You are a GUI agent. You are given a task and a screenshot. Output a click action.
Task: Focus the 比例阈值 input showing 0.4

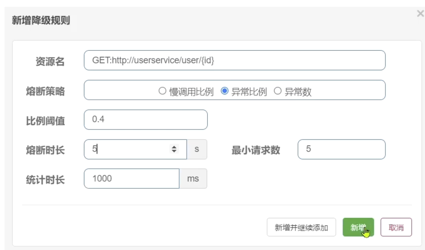(x=145, y=120)
